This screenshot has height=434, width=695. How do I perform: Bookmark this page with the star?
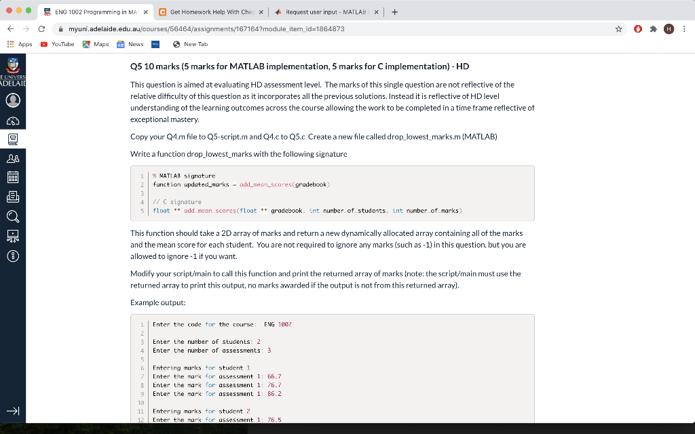point(619,29)
